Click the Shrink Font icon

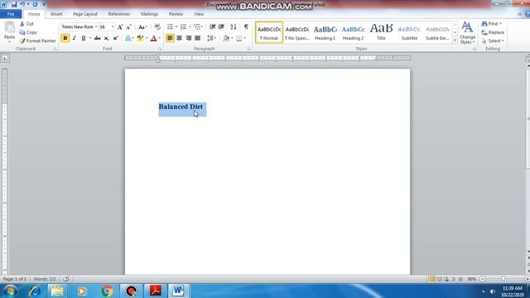pos(129,26)
